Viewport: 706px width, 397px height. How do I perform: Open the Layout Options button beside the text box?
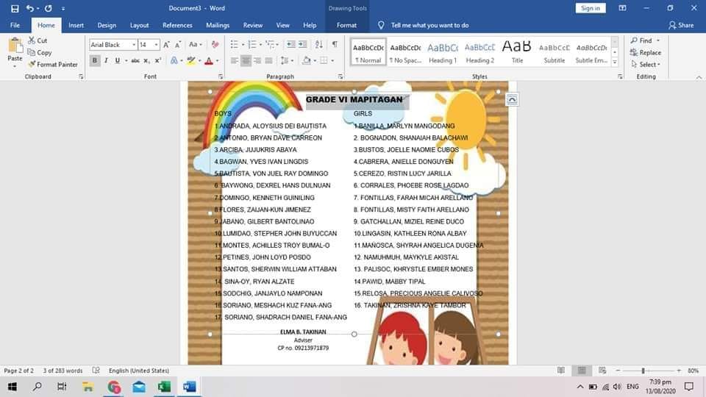[x=512, y=99]
